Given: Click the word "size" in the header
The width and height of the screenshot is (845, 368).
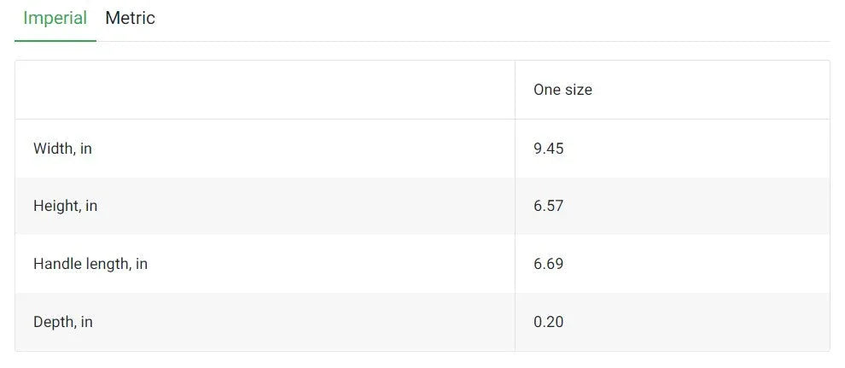Looking at the screenshot, I should tap(577, 90).
